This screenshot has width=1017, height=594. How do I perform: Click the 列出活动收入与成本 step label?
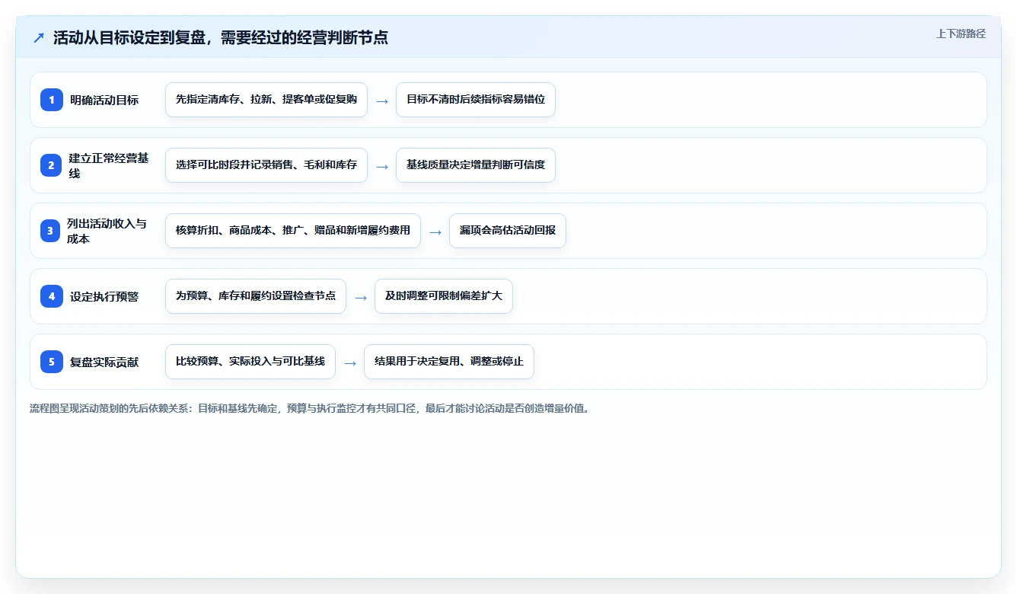[107, 231]
